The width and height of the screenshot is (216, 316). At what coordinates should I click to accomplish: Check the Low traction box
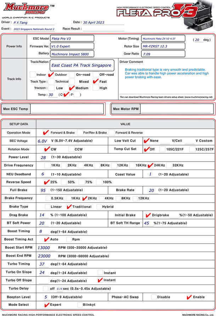[x=51, y=88]
